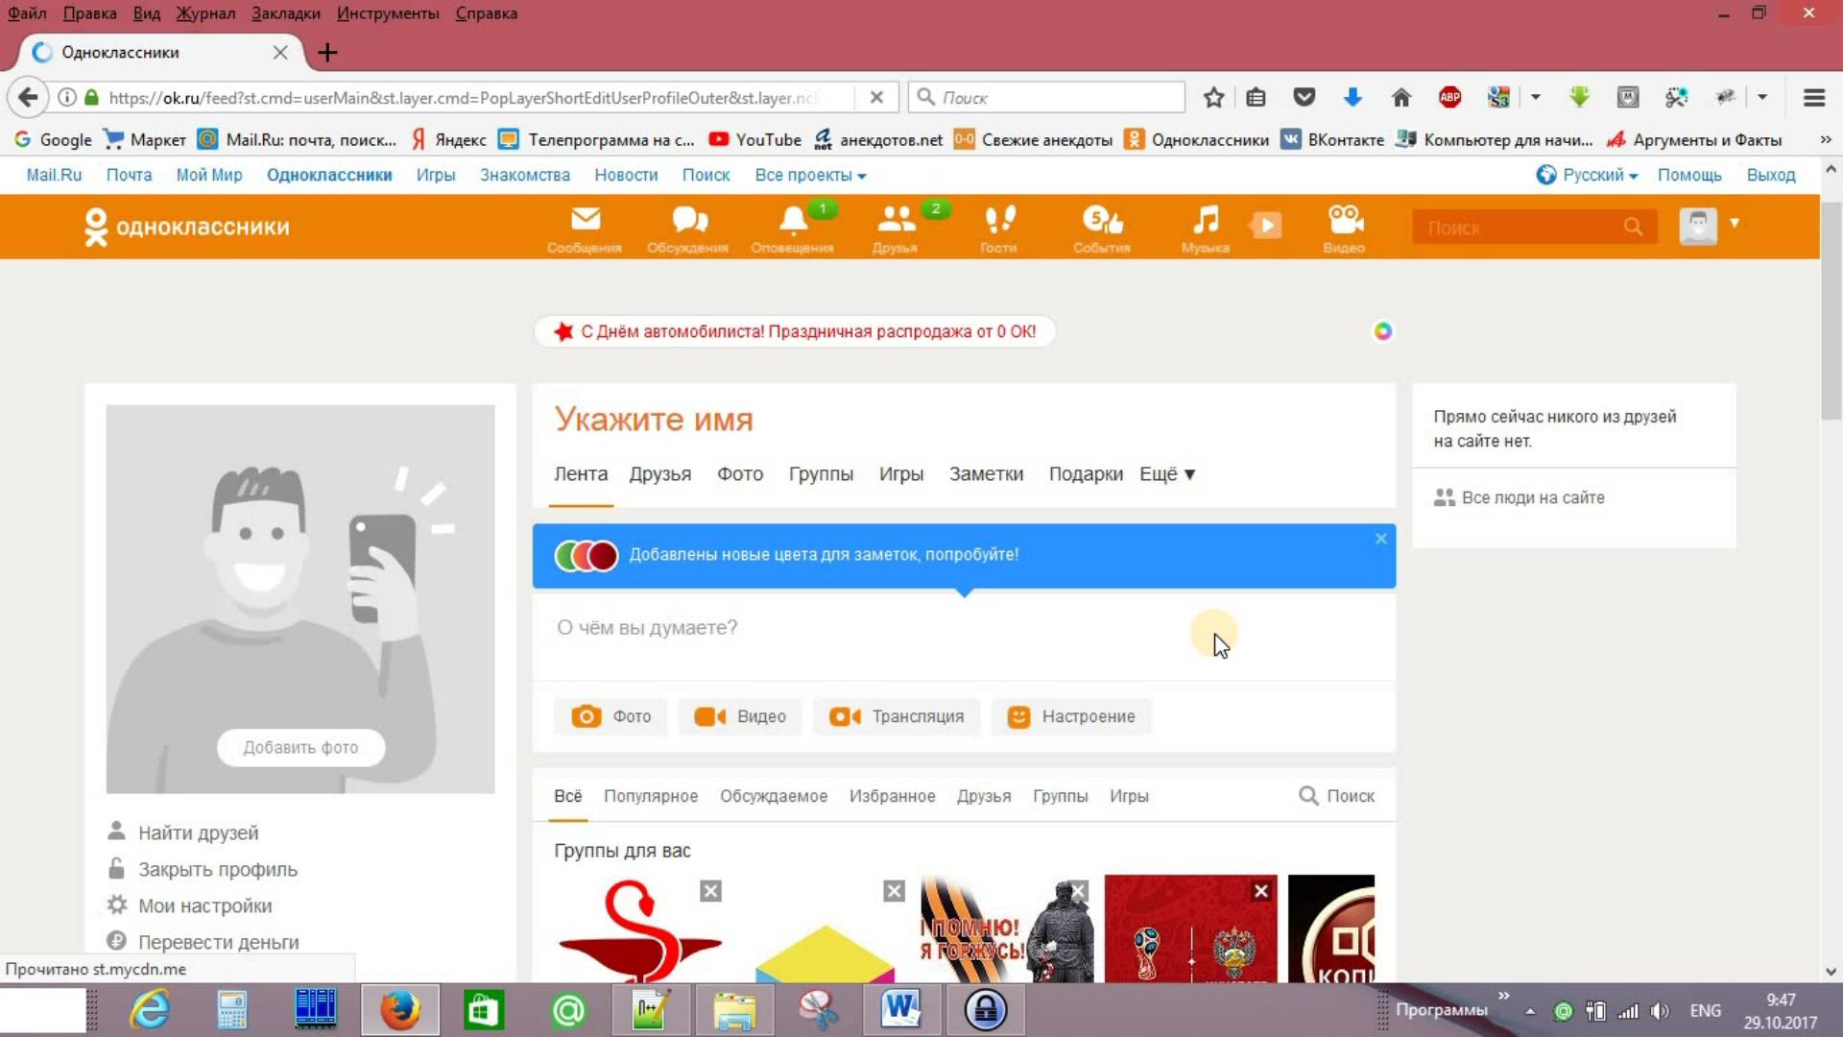This screenshot has width=1843, height=1037.
Task: Click the 'Настроение' button
Action: point(1070,716)
